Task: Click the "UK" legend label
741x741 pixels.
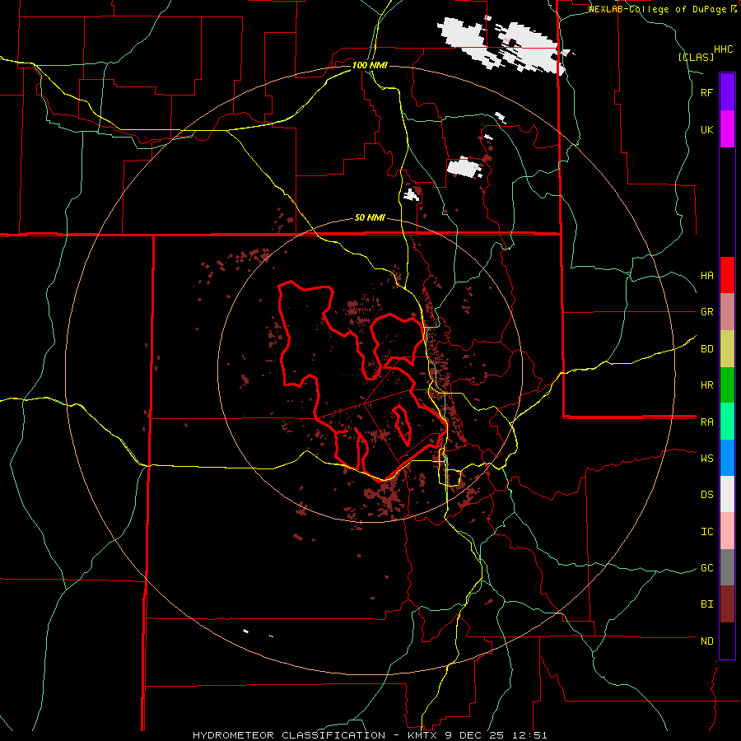Action: [x=706, y=130]
